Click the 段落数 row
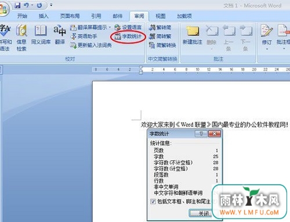The image size is (290, 222). click(186, 175)
